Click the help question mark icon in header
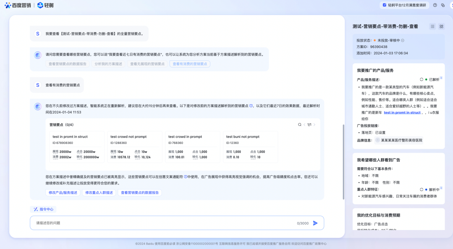This screenshot has height=249, width=453. click(x=435, y=5)
